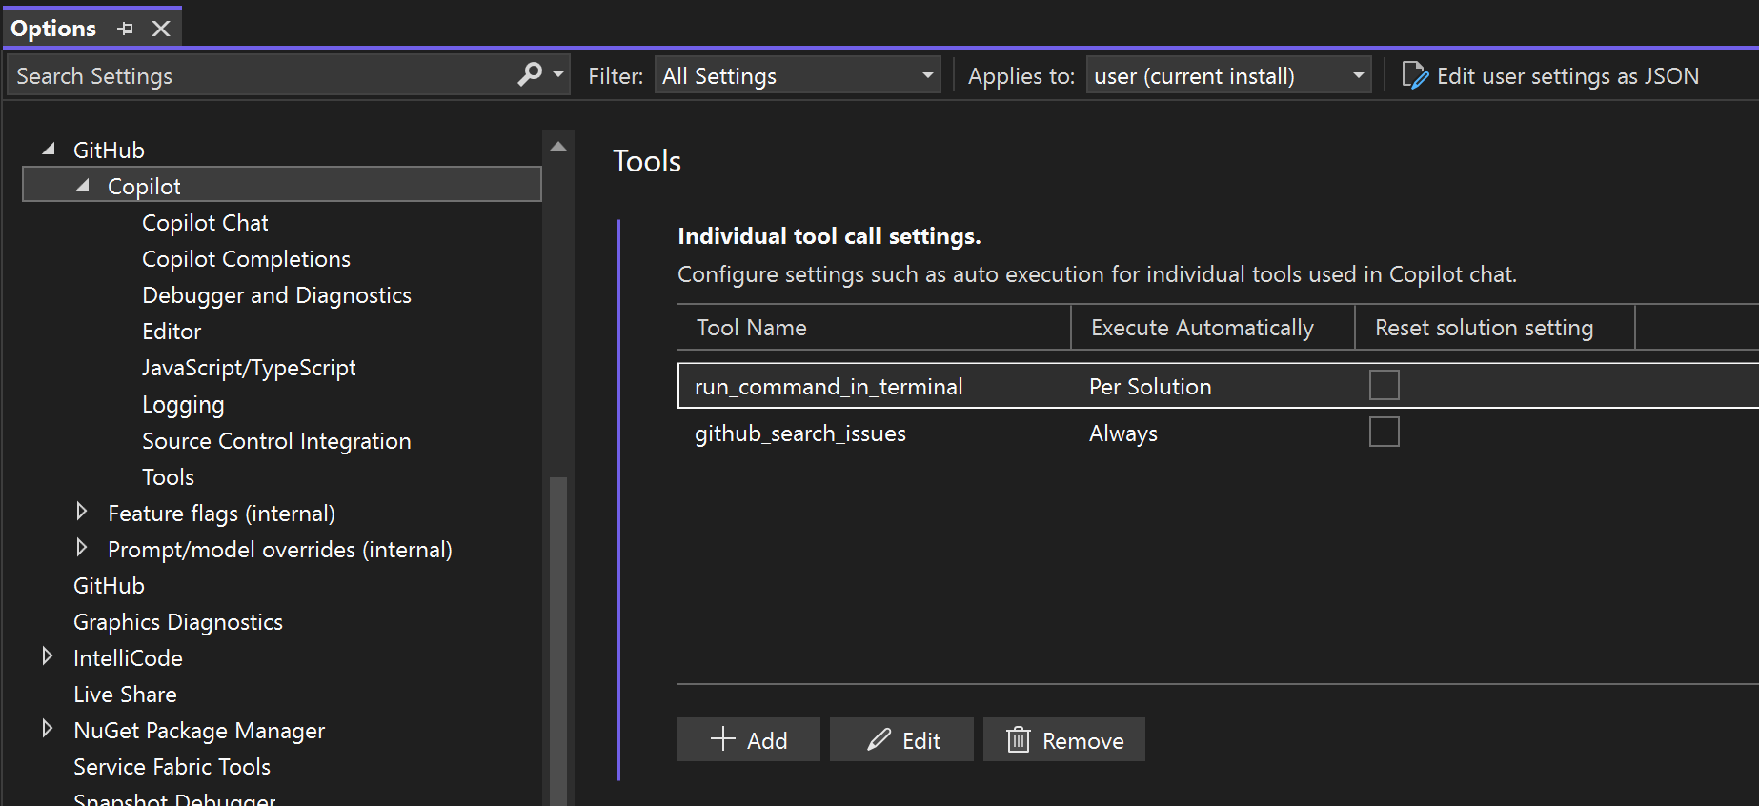Click the search magnifier icon
This screenshot has width=1759, height=806.
pyautogui.click(x=530, y=74)
